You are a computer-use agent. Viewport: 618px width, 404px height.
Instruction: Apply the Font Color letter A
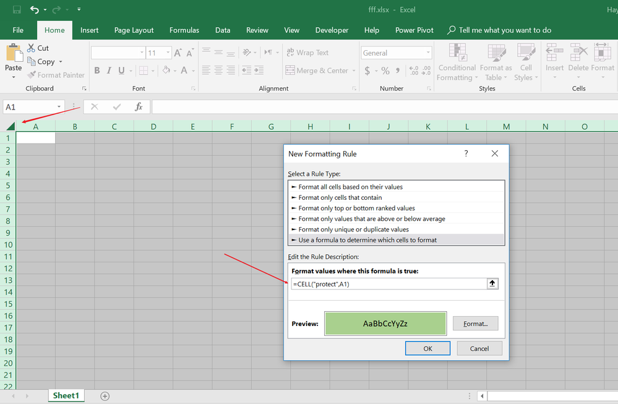(x=184, y=70)
